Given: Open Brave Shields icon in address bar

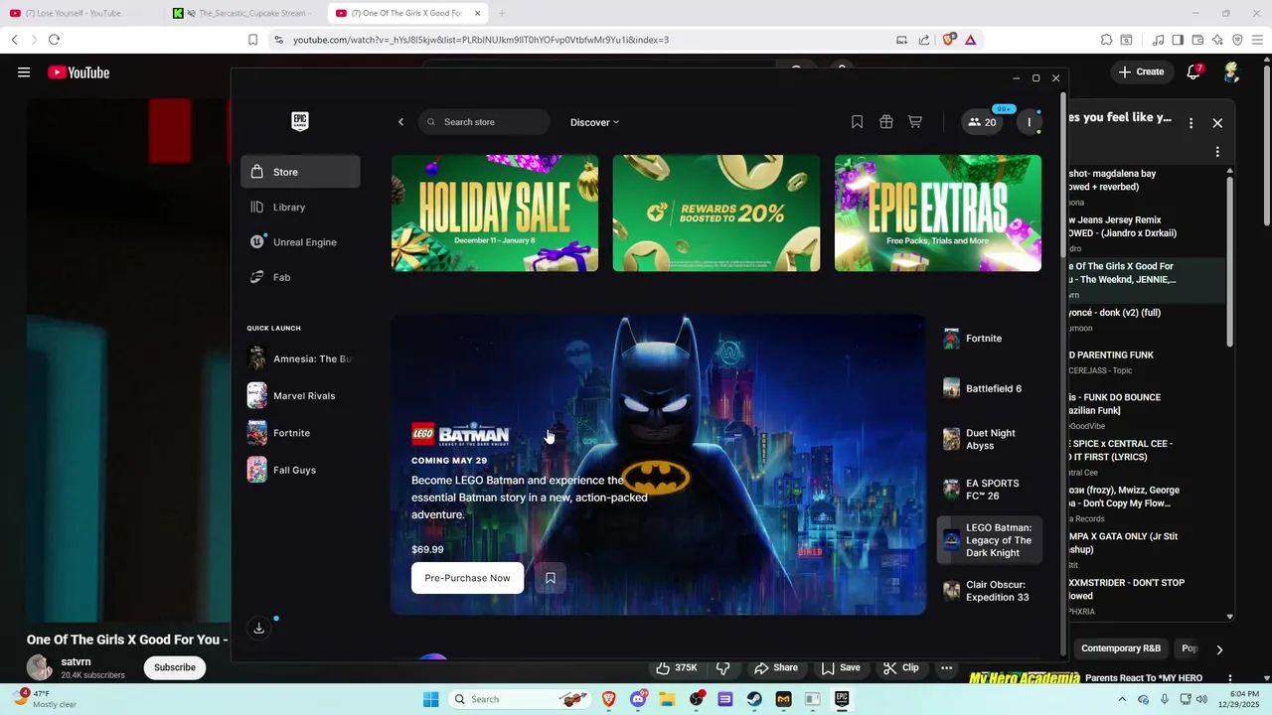Looking at the screenshot, I should pos(949,40).
